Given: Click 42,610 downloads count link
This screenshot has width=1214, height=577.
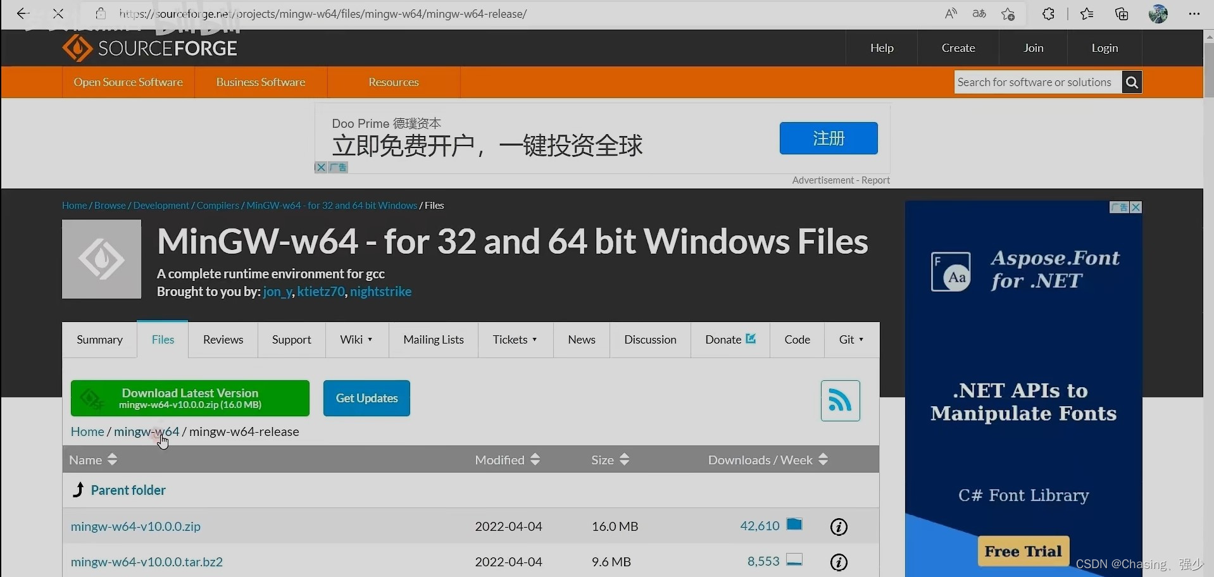Looking at the screenshot, I should (760, 526).
